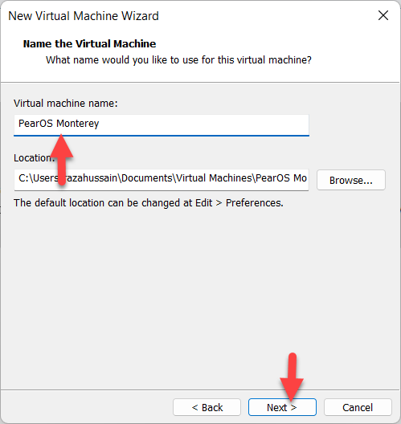
Task: Click the 'What name would you like' subtitle
Action: point(178,59)
